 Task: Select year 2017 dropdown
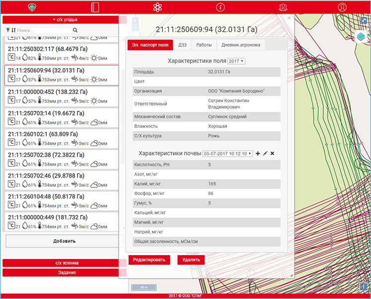point(236,61)
